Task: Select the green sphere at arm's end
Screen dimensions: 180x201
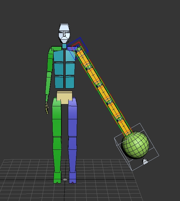Action: click(135, 145)
